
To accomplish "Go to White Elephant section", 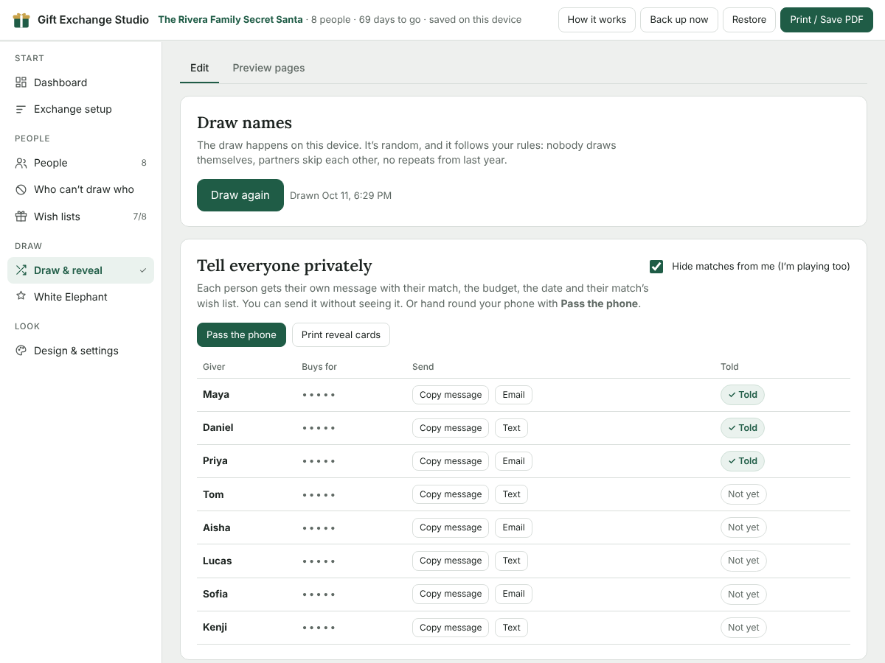I will tap(81, 297).
